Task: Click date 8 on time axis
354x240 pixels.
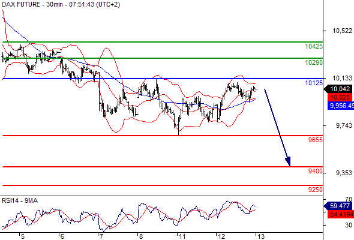Action: (x=141, y=236)
